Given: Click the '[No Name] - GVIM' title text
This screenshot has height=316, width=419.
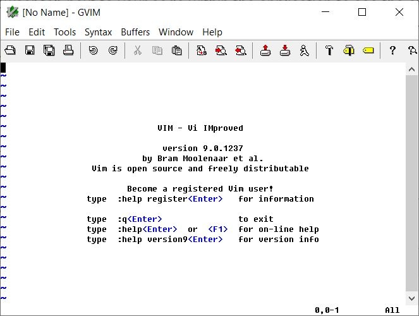Looking at the screenshot, I should pyautogui.click(x=61, y=12).
